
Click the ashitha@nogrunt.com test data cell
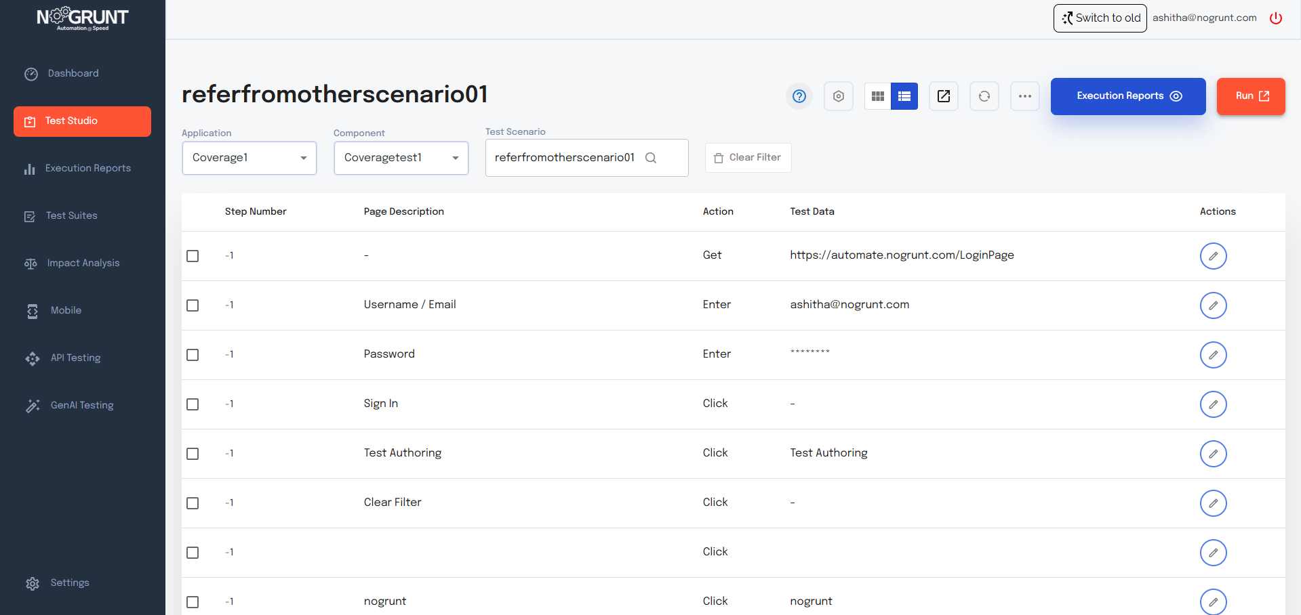point(849,305)
